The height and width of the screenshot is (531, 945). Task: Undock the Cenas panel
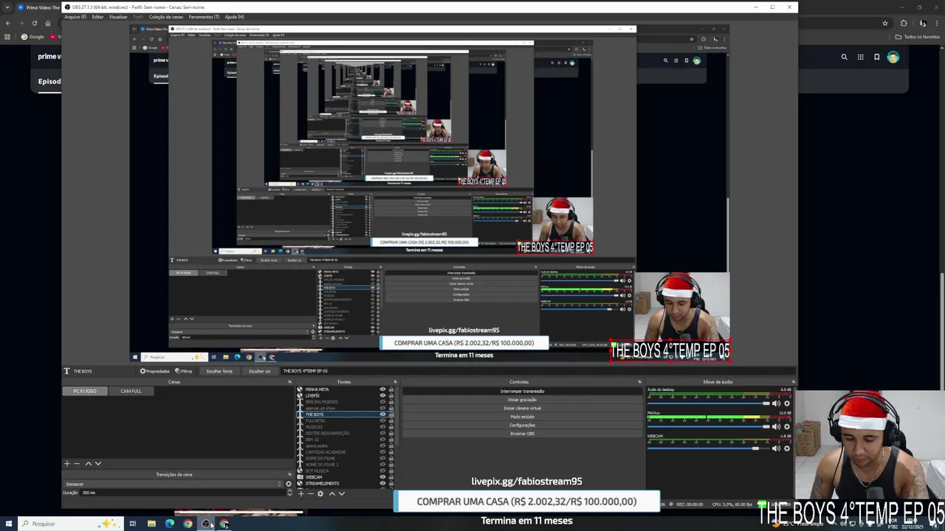point(289,382)
